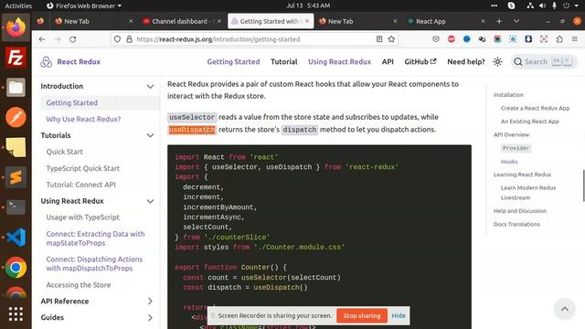Image resolution: width=585 pixels, height=329 pixels.
Task: Open Firefox downloads extension icon
Action: tap(528, 39)
